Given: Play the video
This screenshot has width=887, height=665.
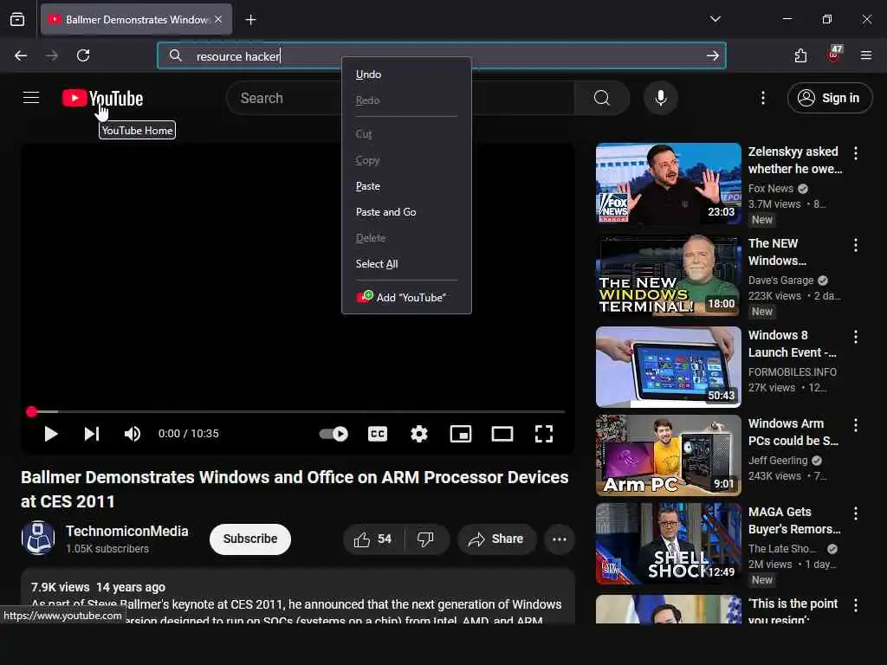Looking at the screenshot, I should point(51,434).
